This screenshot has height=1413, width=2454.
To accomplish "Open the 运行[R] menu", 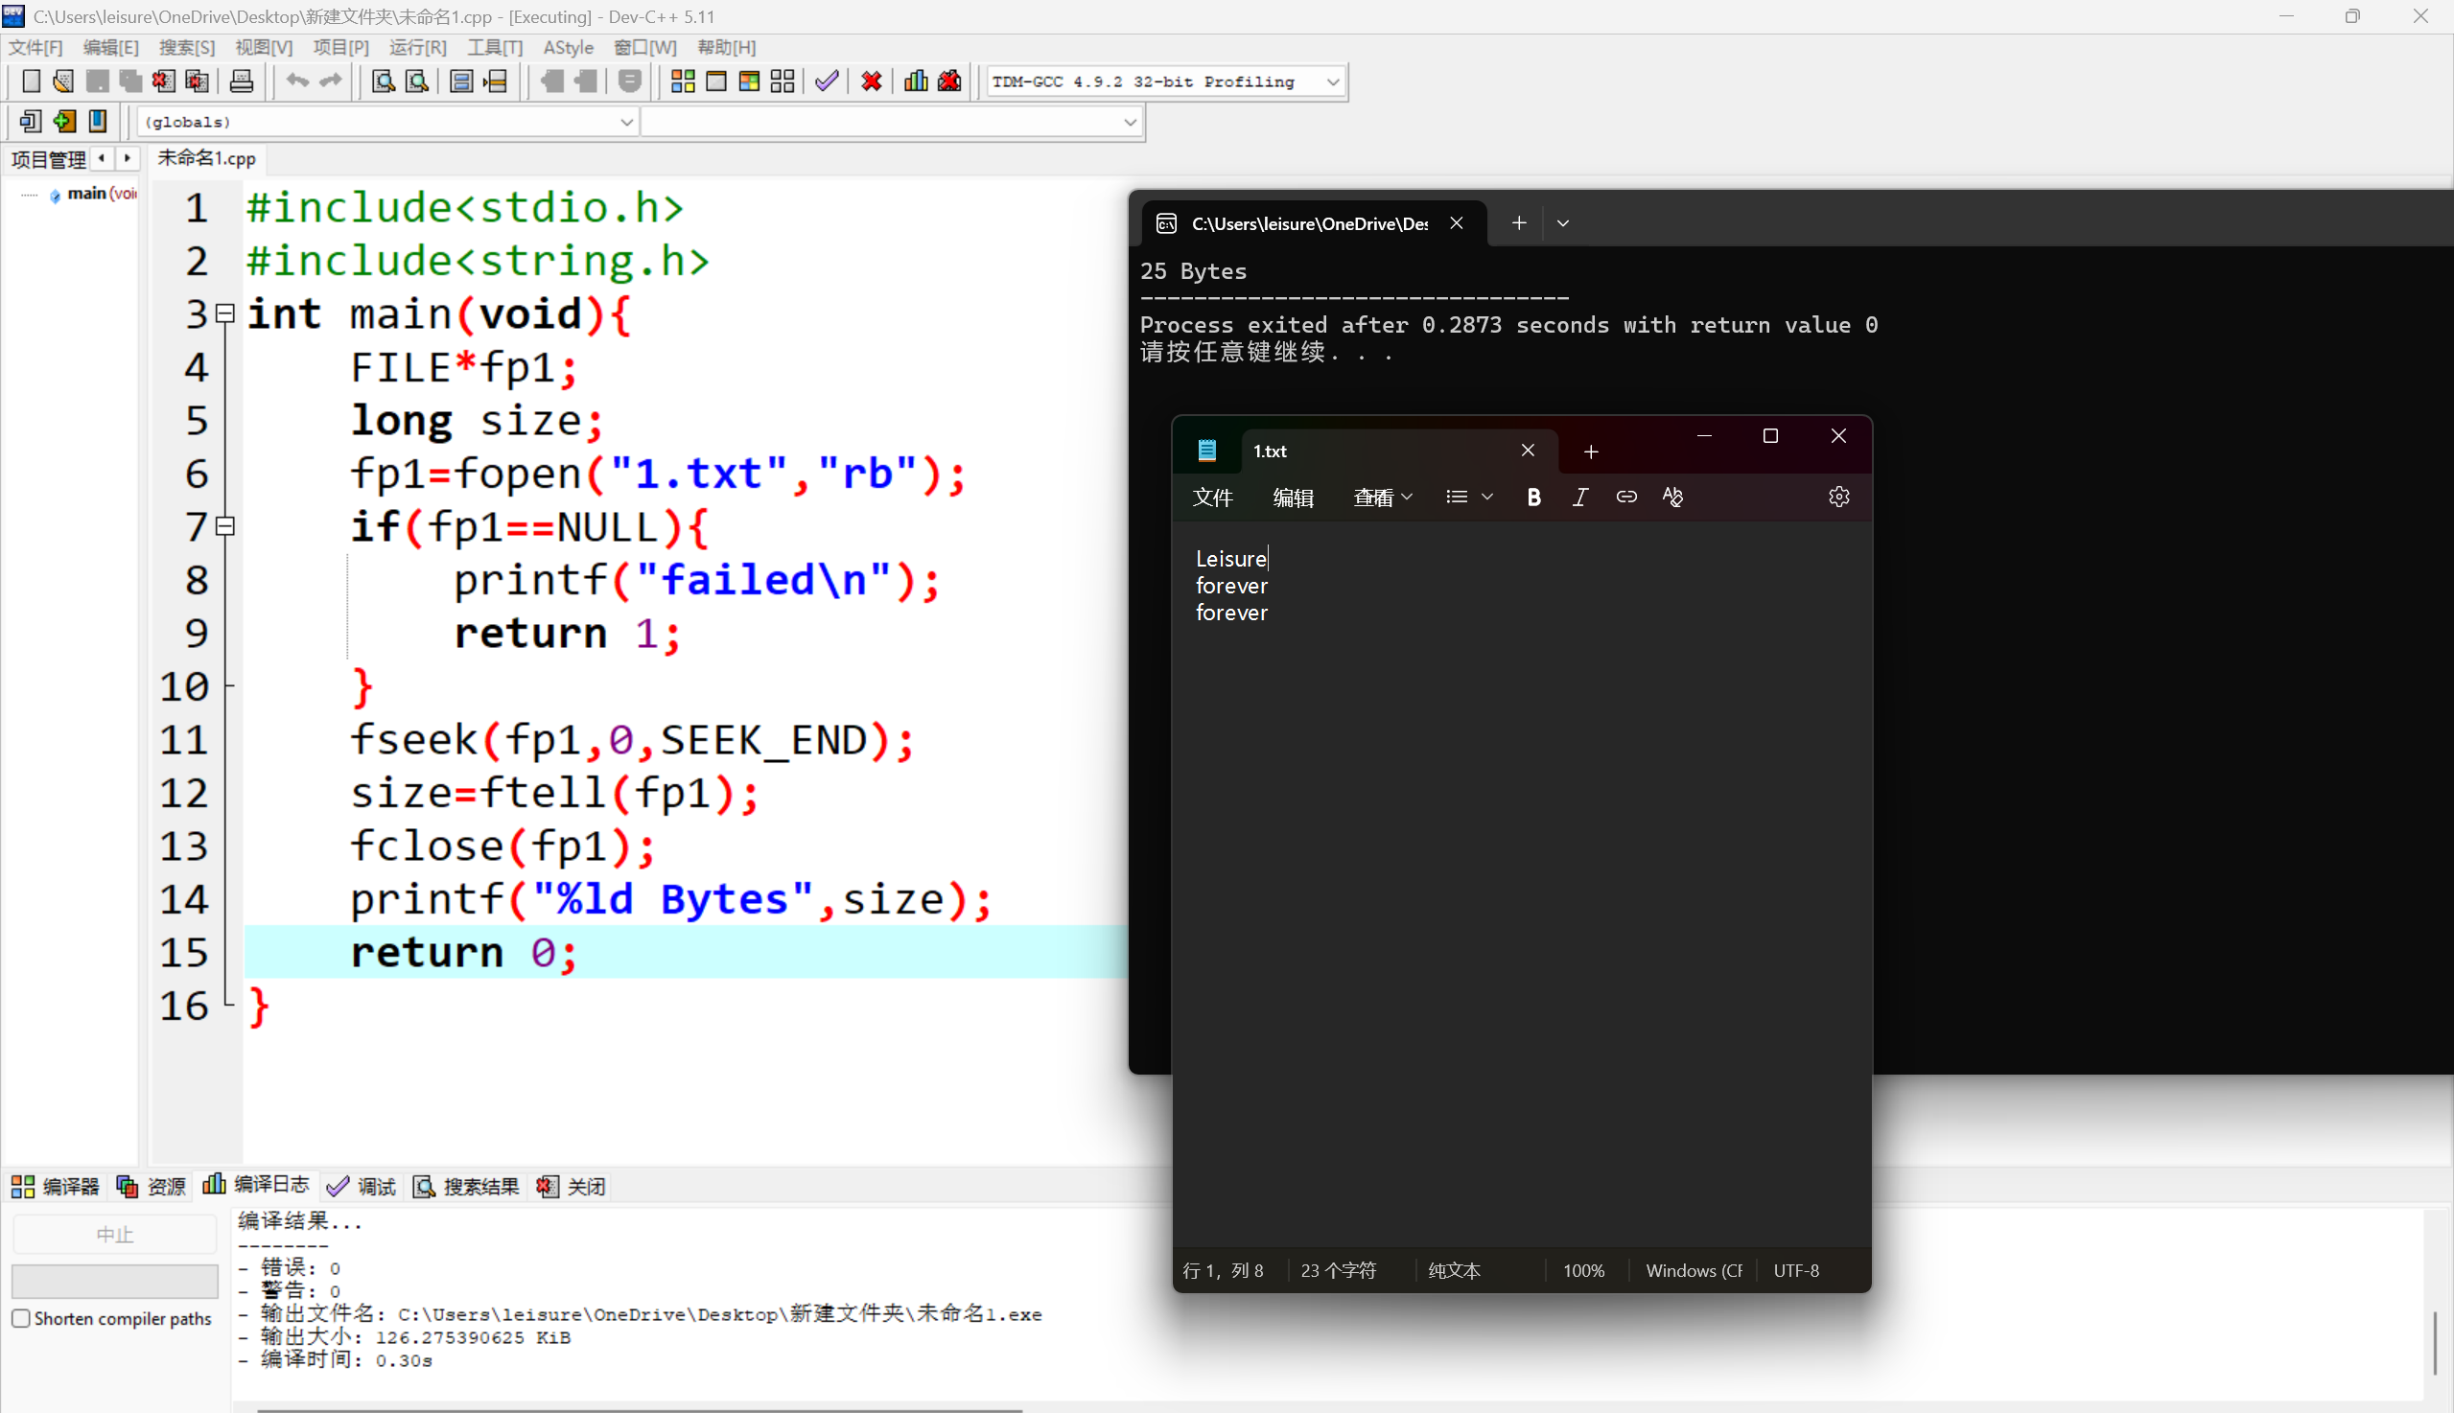I will click(x=417, y=48).
